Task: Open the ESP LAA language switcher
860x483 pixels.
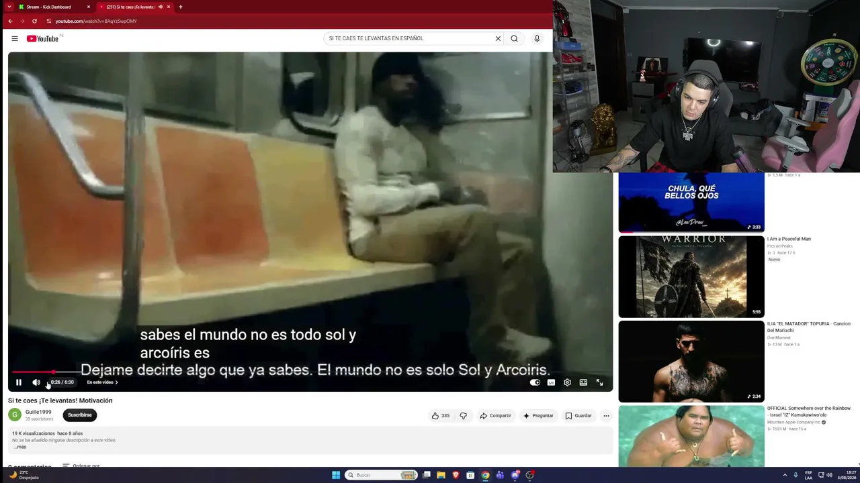Action: (x=808, y=475)
